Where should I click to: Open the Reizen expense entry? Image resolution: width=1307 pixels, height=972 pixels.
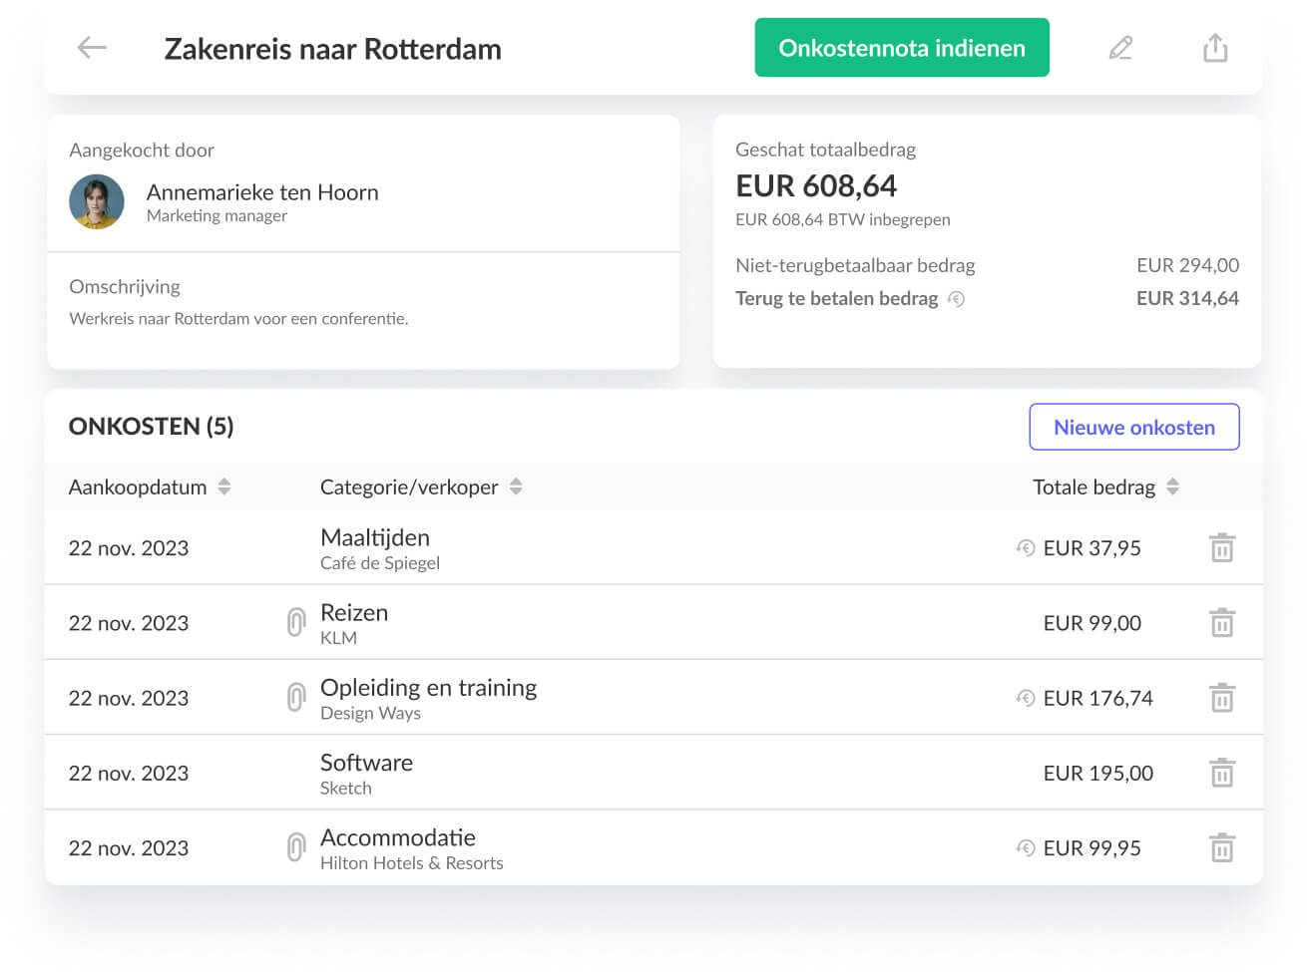click(x=653, y=622)
